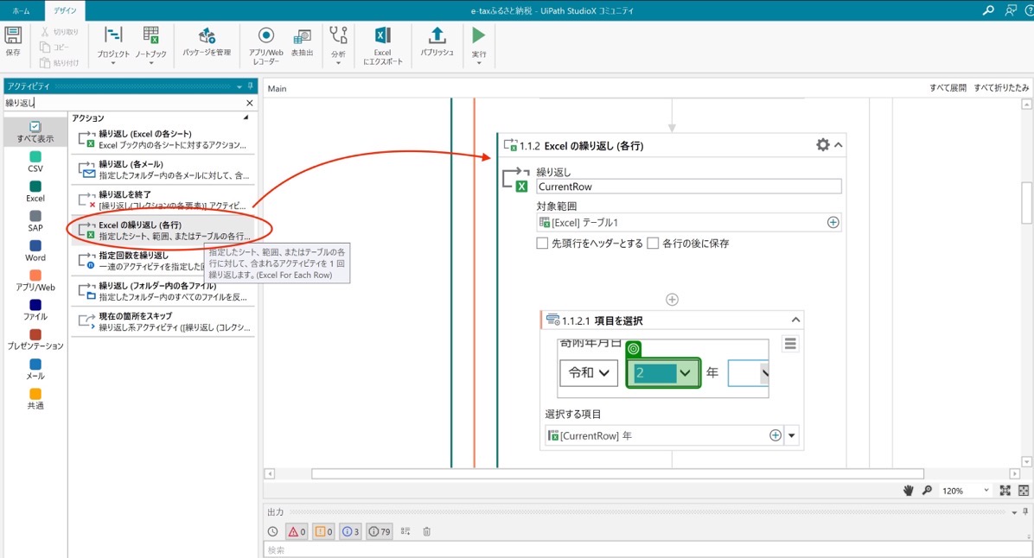
Task: Collapse the 1.1.2 Excel の繰り返し activity
Action: (838, 145)
